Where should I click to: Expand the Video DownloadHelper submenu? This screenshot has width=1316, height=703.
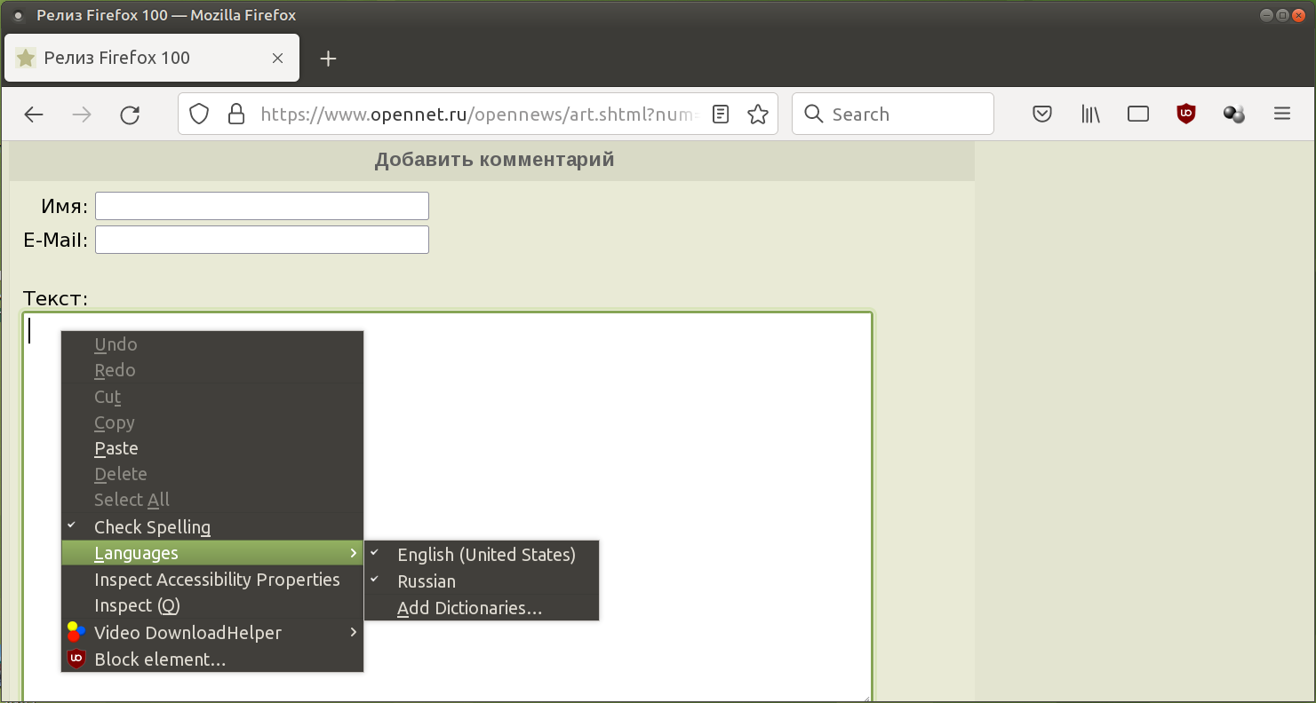point(212,633)
